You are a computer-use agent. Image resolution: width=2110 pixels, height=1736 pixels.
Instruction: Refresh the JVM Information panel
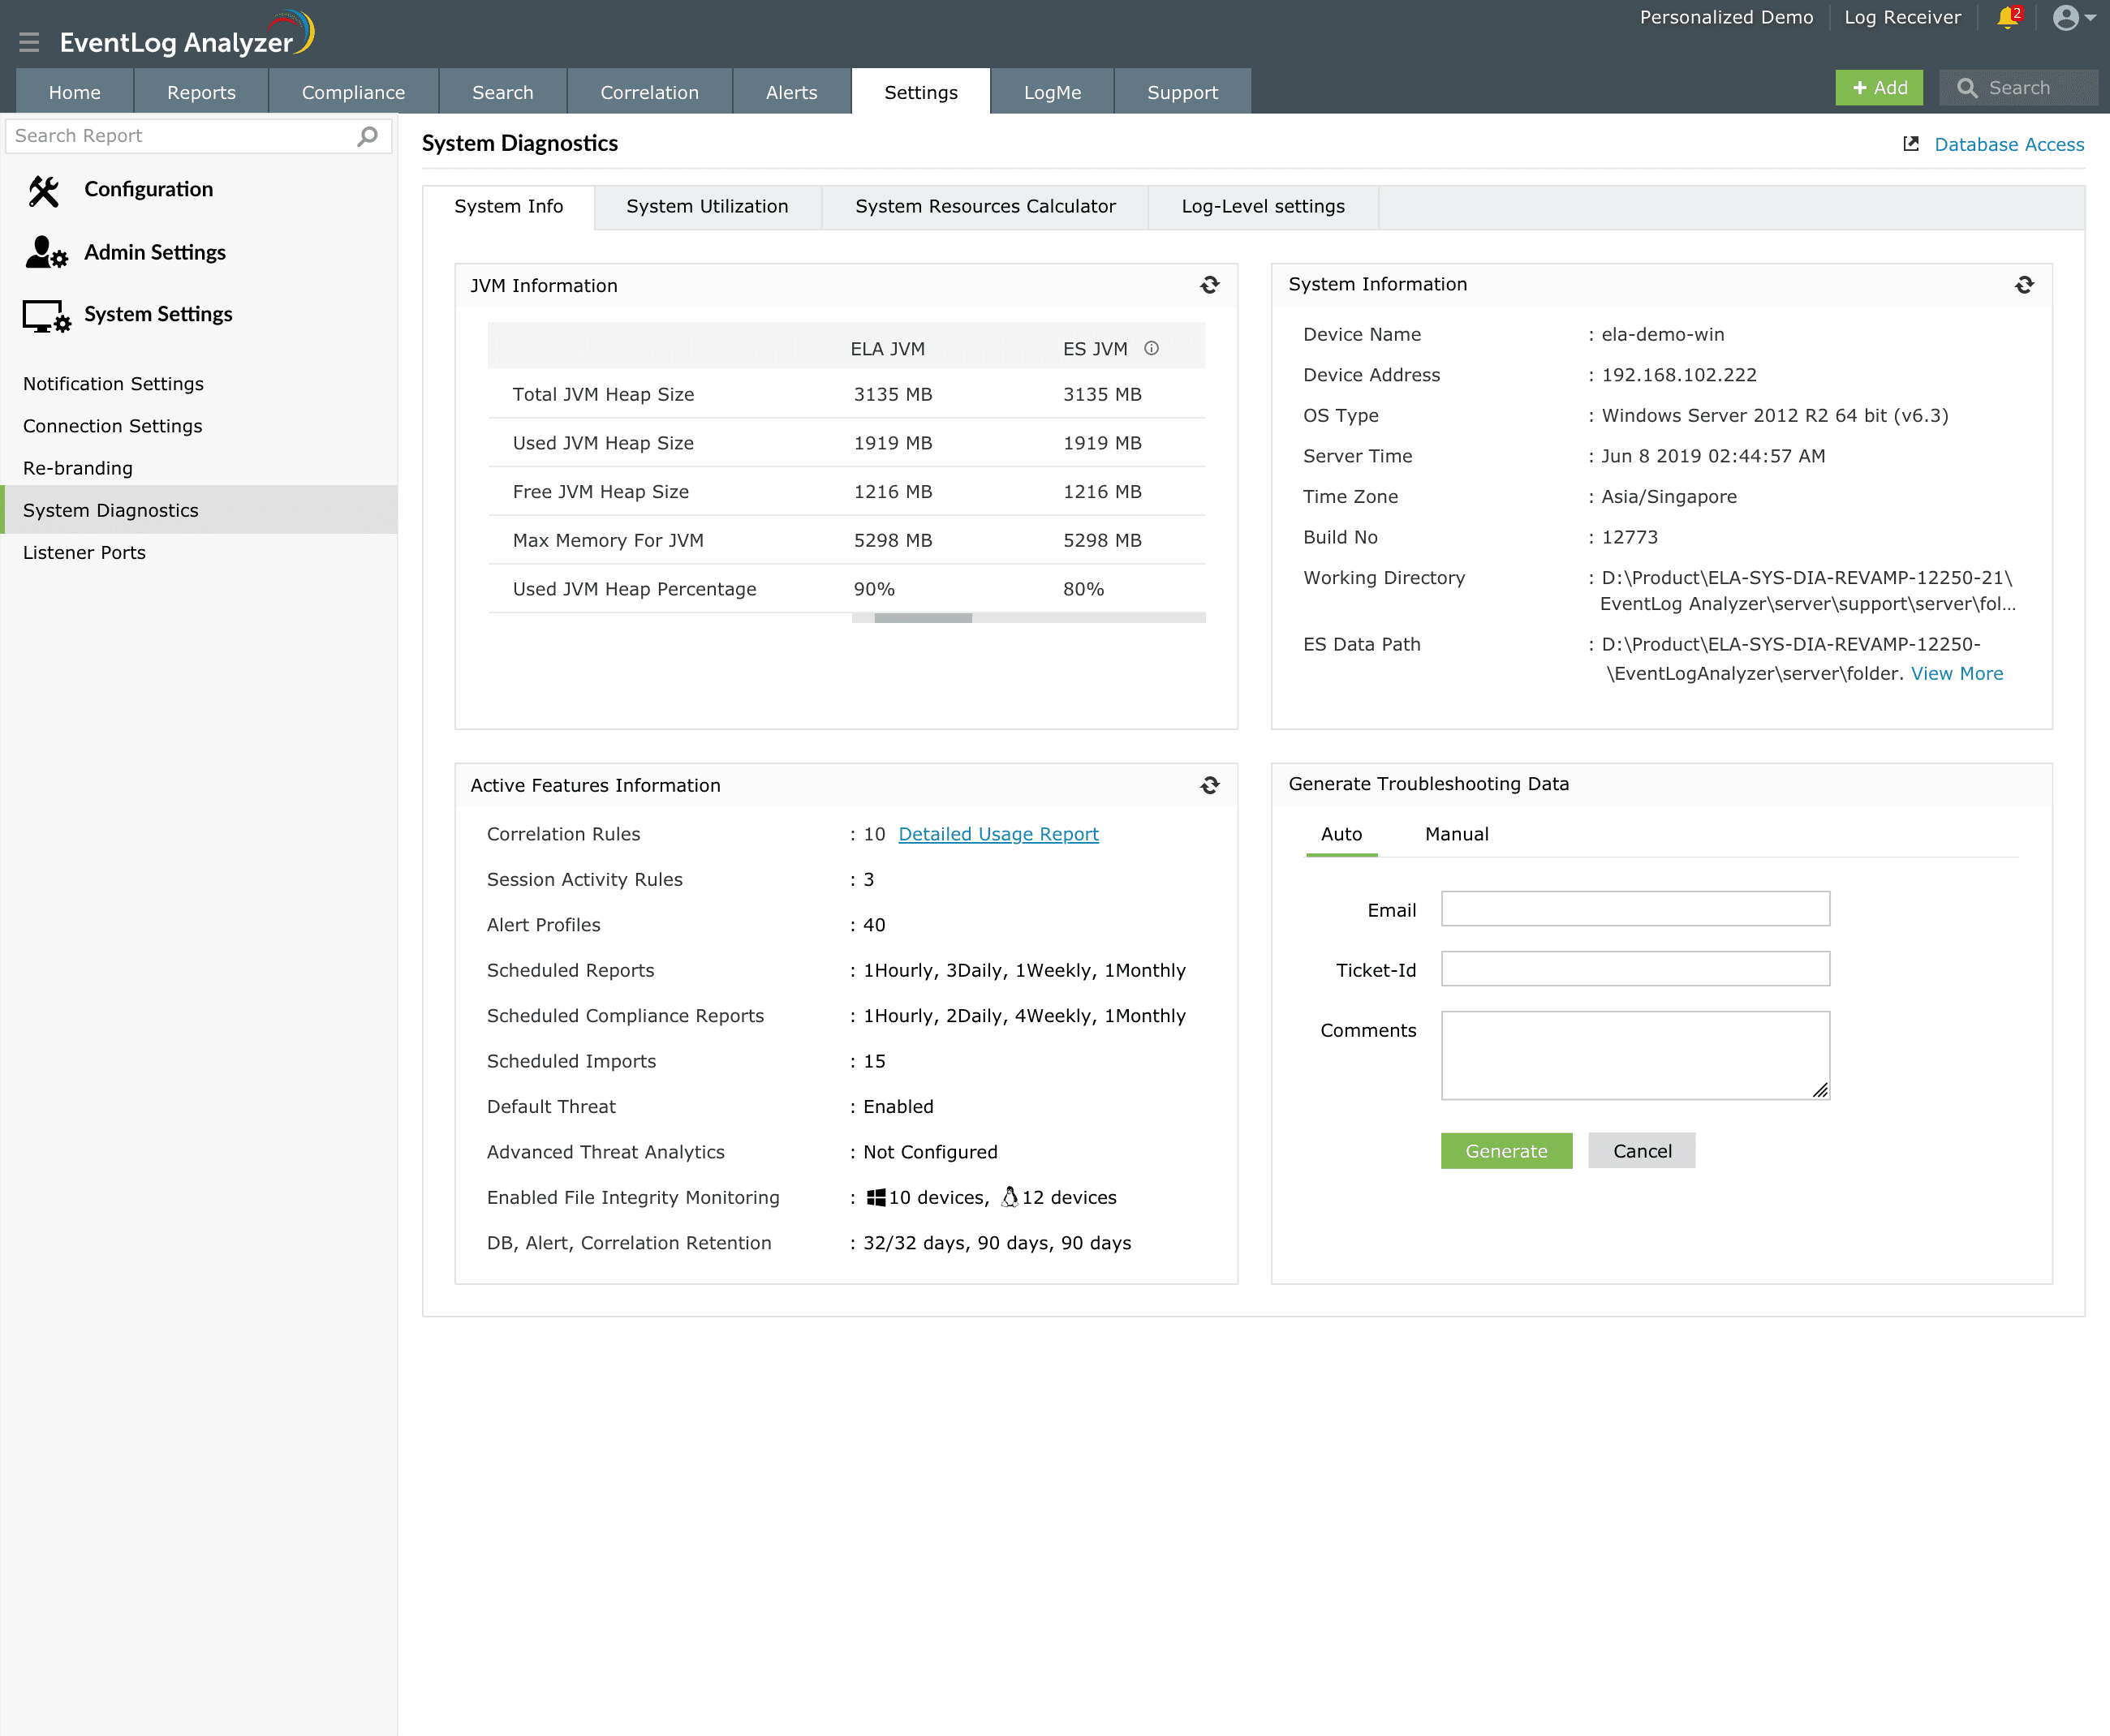(x=1209, y=285)
